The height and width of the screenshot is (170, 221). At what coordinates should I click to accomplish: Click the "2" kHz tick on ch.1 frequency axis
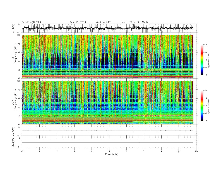(20, 70)
